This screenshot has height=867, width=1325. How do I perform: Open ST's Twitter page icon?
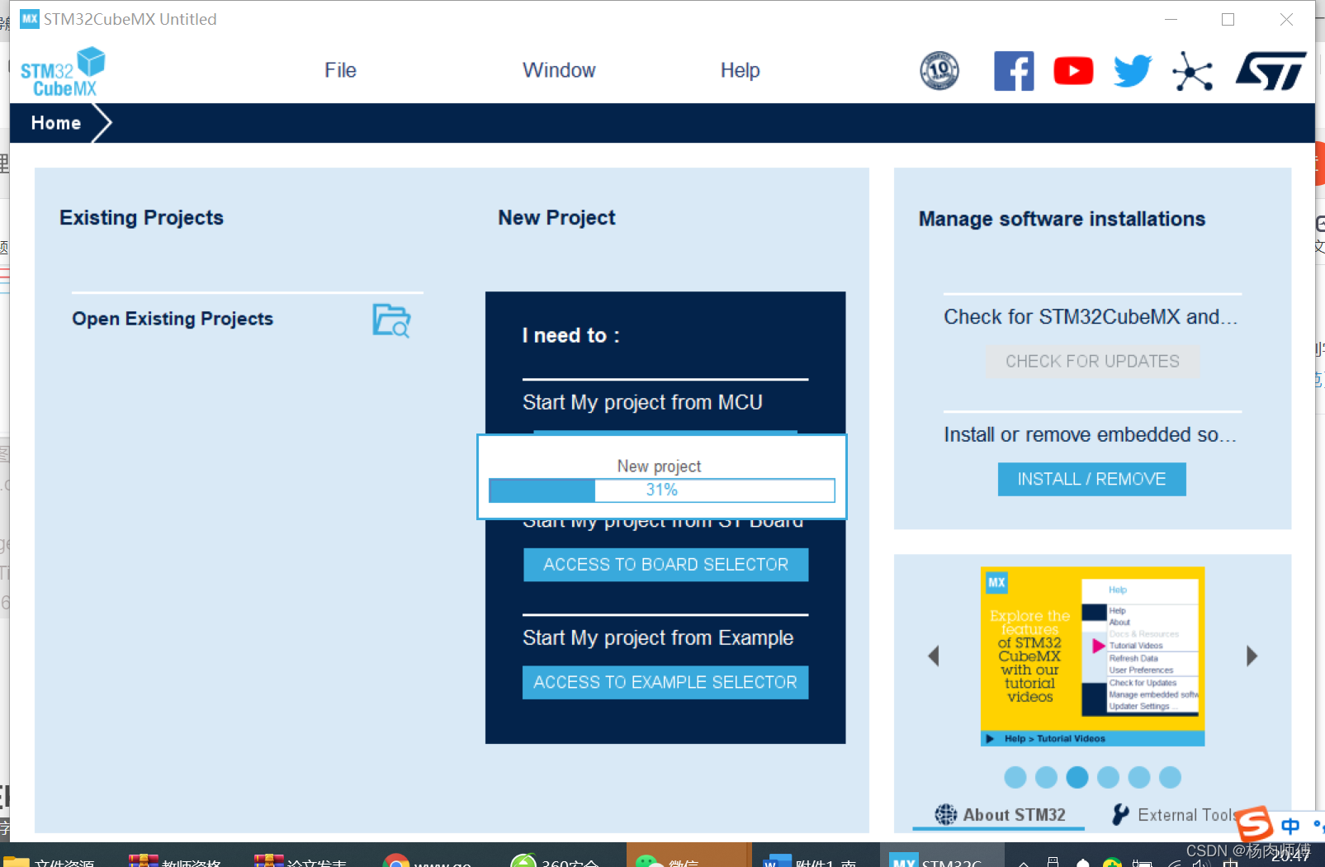tap(1133, 71)
